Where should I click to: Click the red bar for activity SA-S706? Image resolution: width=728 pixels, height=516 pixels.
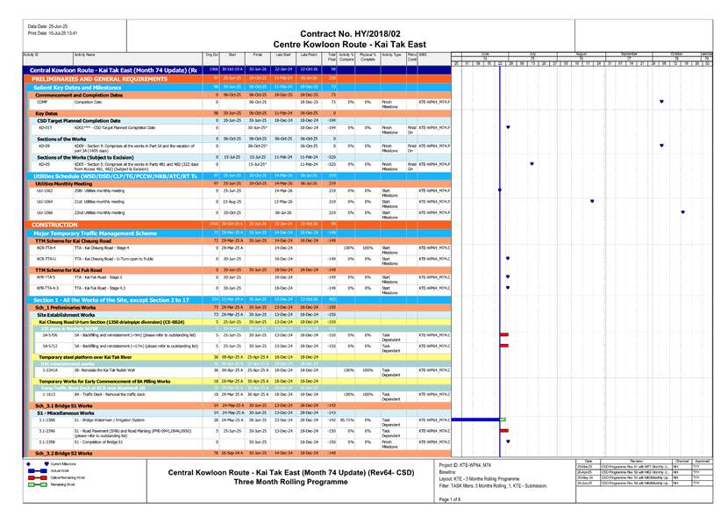(x=503, y=334)
